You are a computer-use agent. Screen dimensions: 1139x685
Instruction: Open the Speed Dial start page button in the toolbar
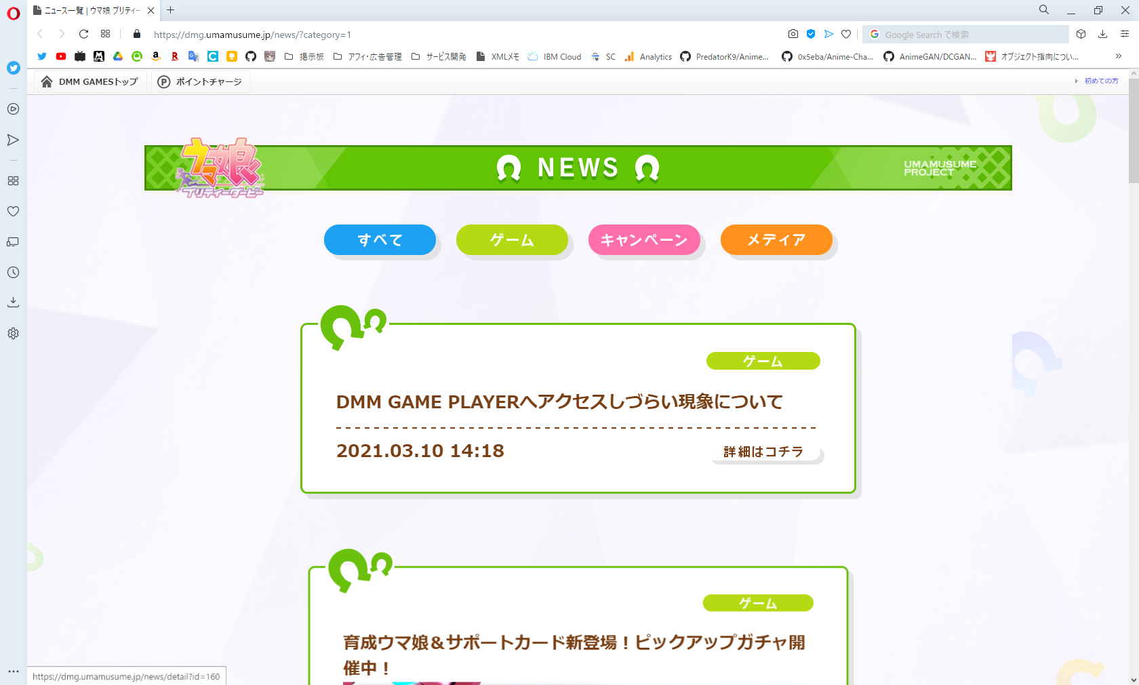point(105,34)
